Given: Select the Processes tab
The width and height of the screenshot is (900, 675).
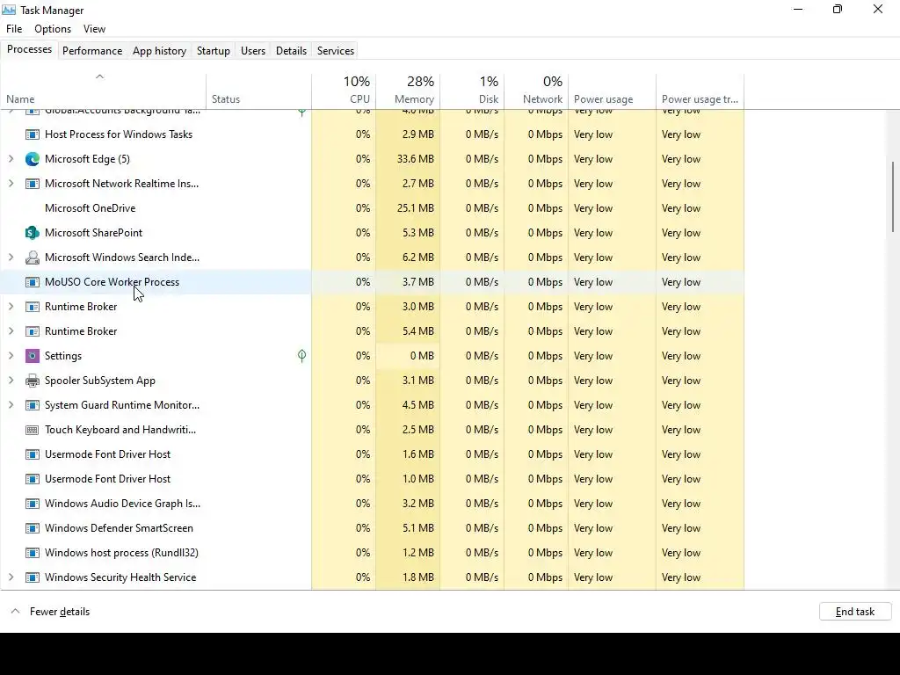Looking at the screenshot, I should pos(29,49).
